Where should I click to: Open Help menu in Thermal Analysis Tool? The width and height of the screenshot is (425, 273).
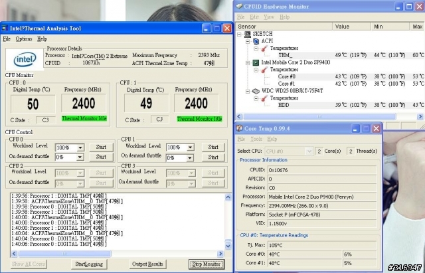42,39
